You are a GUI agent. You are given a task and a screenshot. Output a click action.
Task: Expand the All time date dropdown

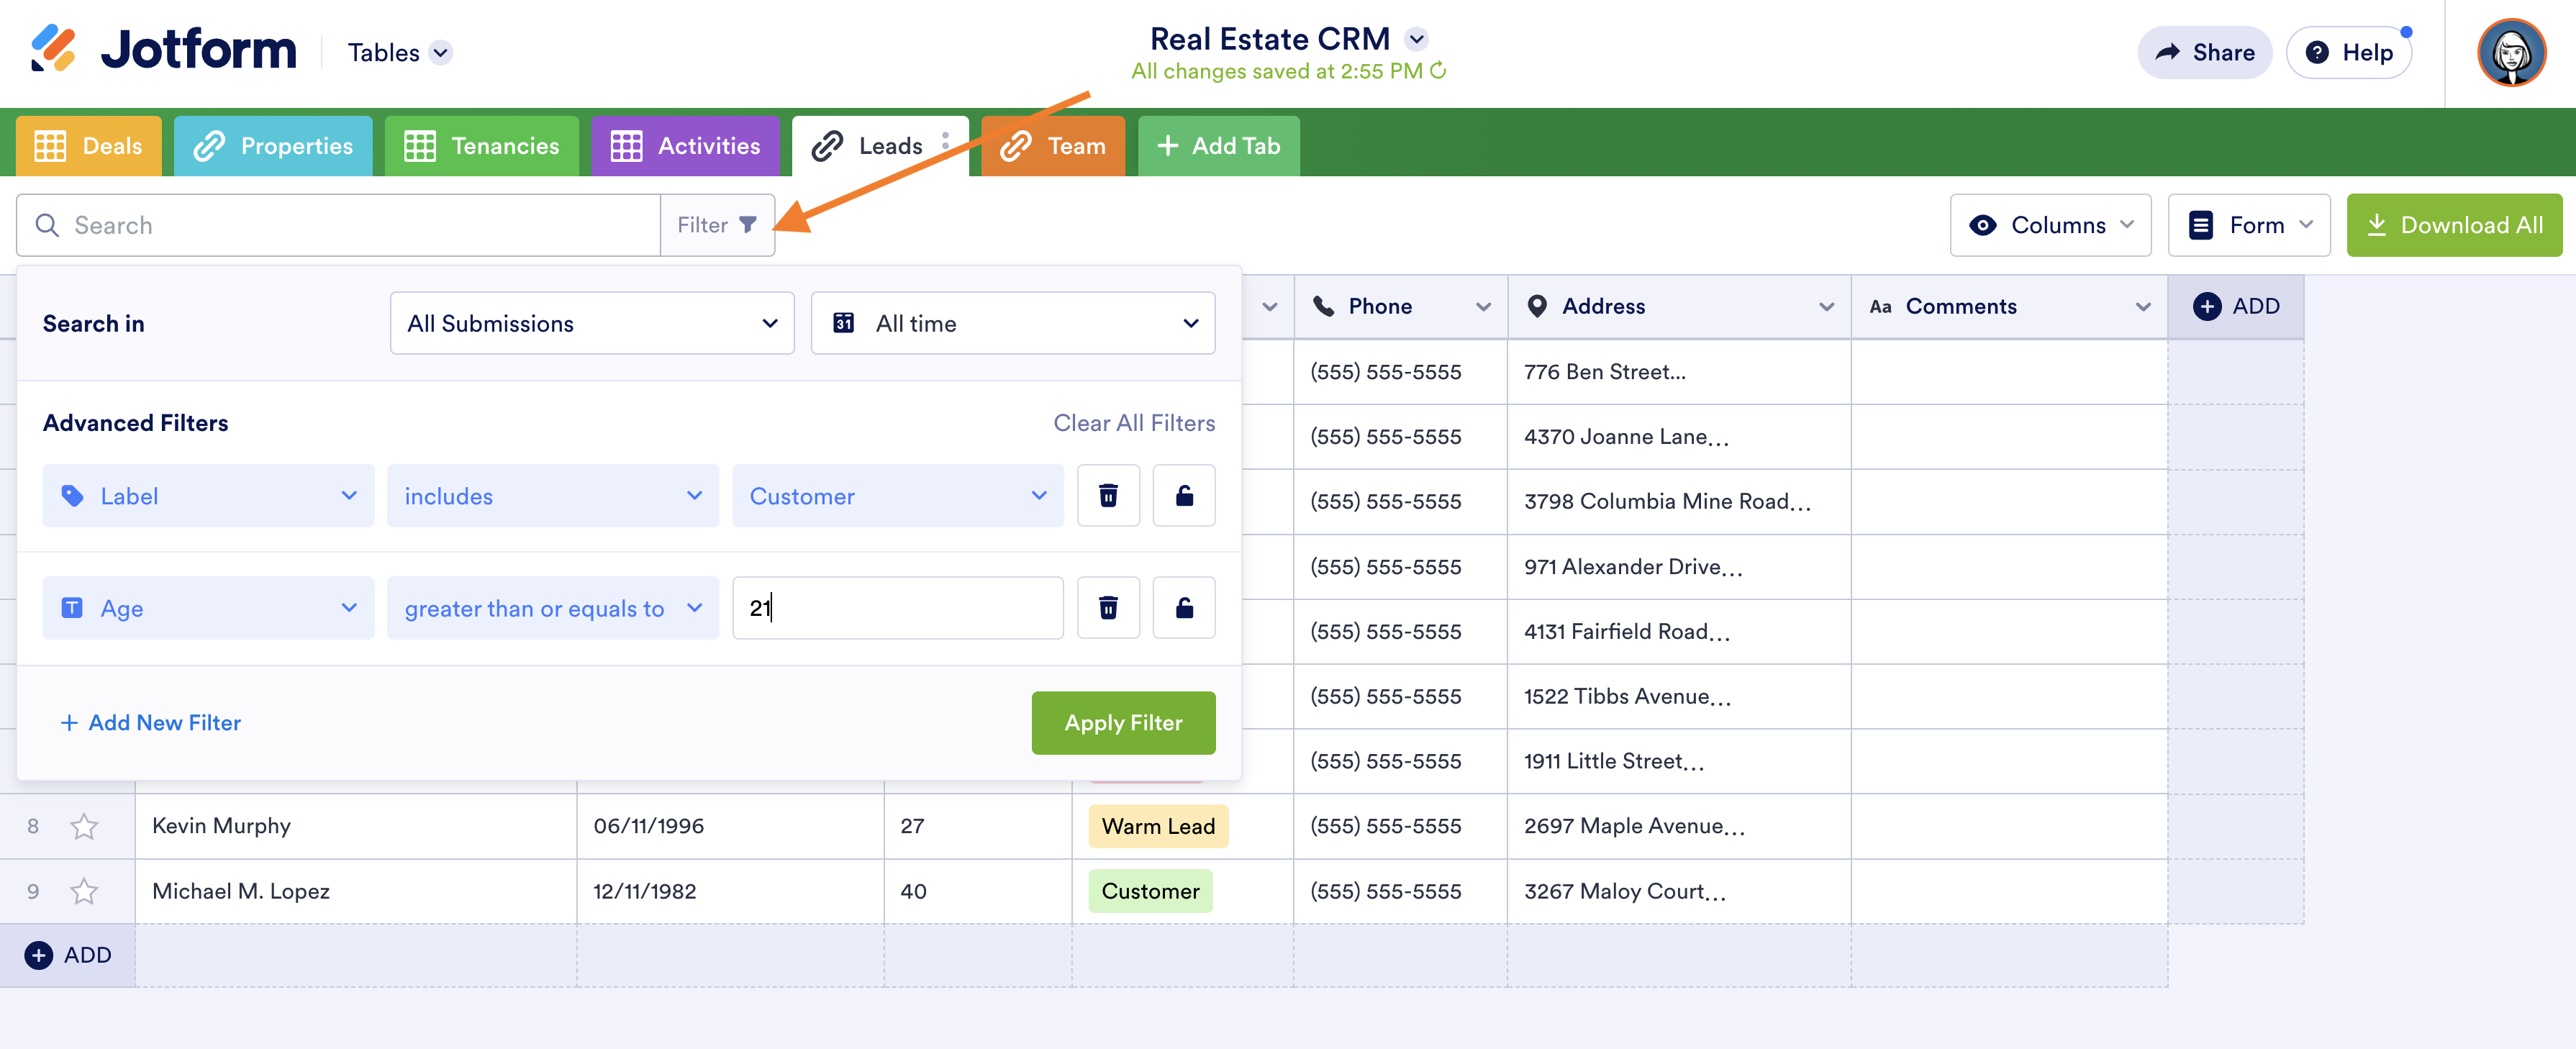[x=1012, y=323]
